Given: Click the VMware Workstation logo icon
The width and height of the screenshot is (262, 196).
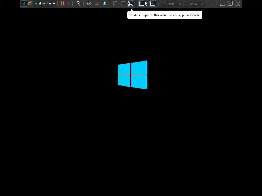Looking at the screenshot, I should 30,4.
